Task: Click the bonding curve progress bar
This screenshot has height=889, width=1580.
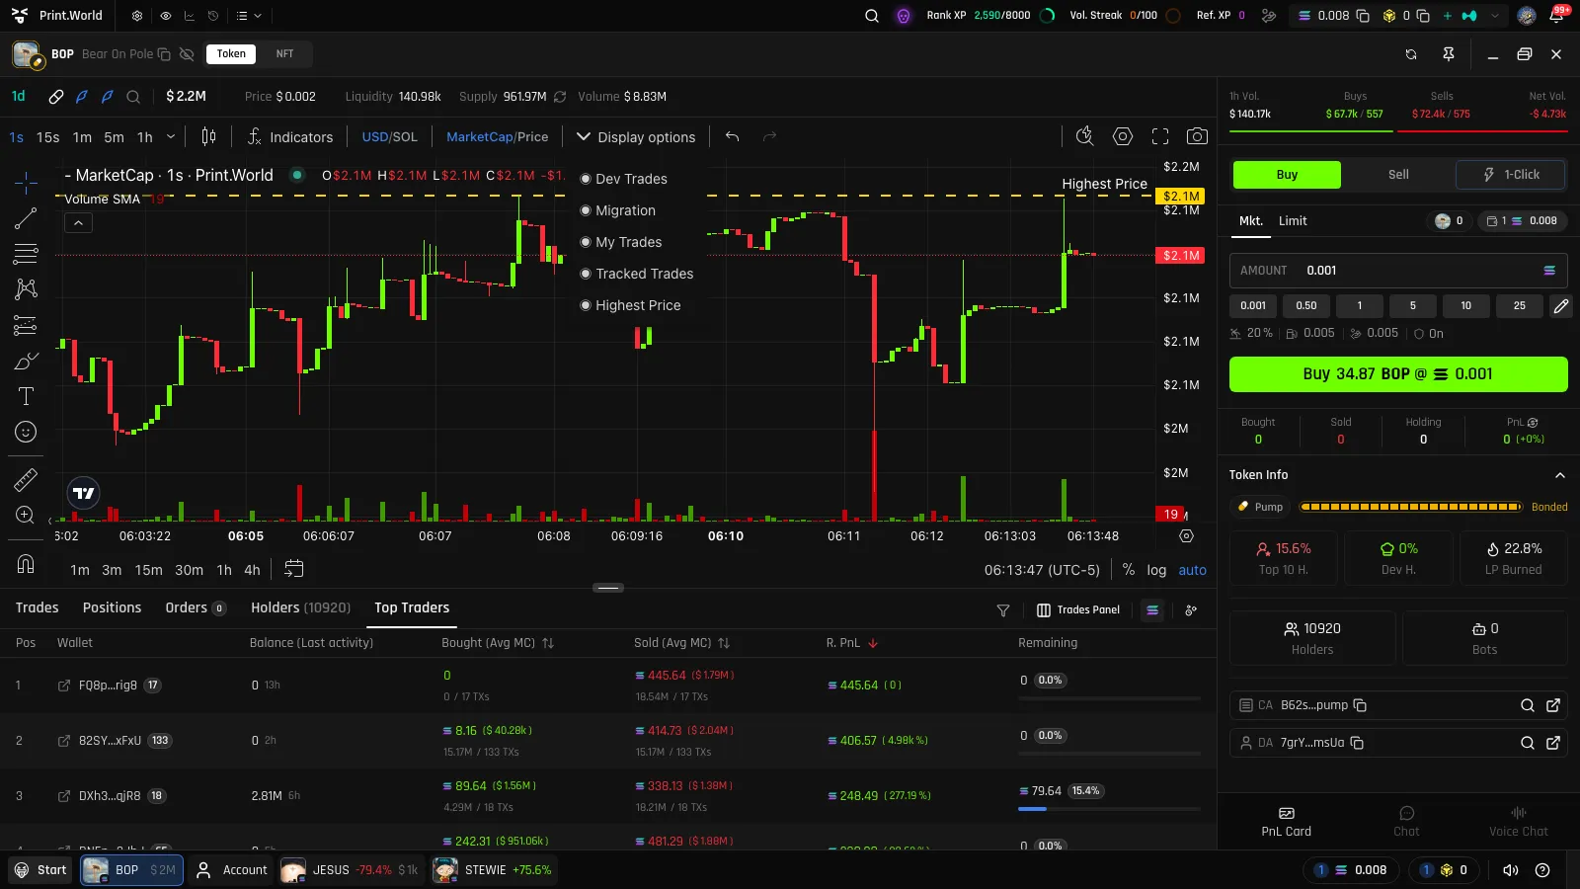Action: pyautogui.click(x=1411, y=507)
